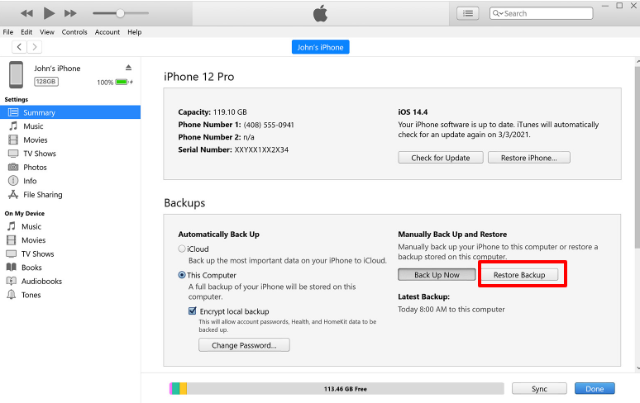Click Restore Backup button

(519, 275)
